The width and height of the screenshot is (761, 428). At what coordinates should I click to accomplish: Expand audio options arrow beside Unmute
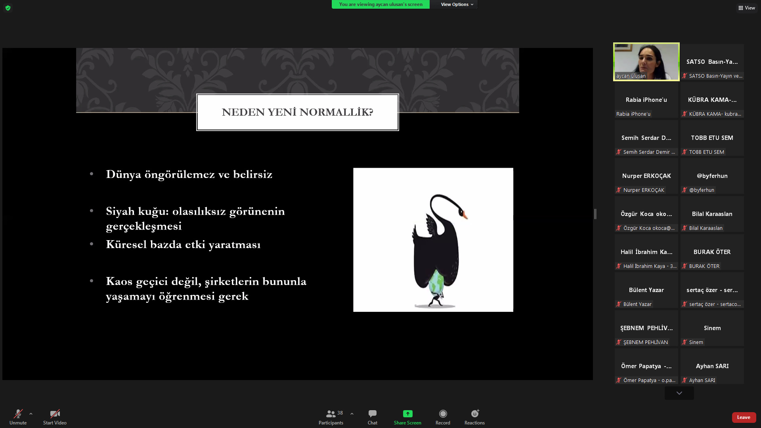point(31,414)
